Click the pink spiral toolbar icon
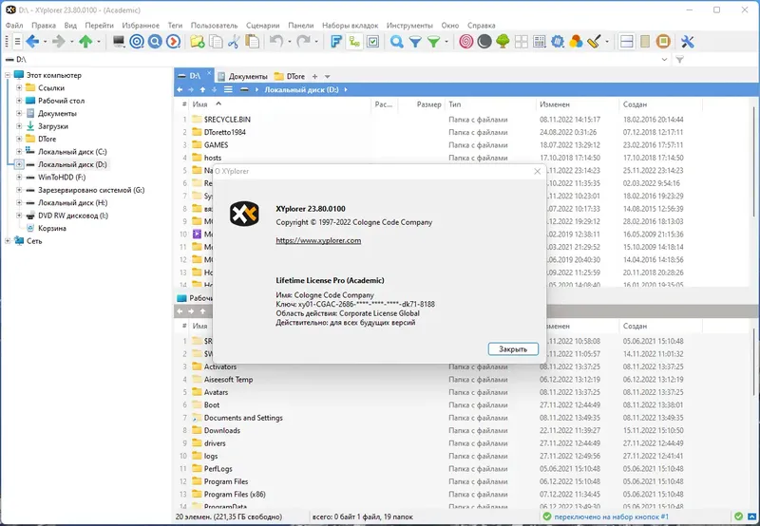Screen dimensions: 760x526 coord(466,42)
